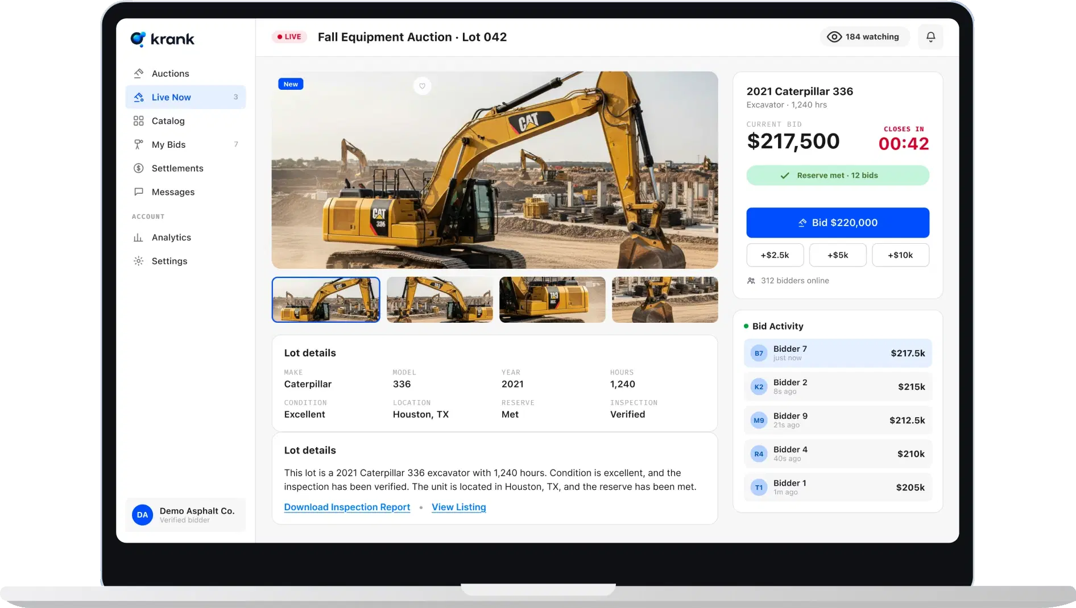Image resolution: width=1076 pixels, height=608 pixels.
Task: Open Settings under Account
Action: [185, 261]
